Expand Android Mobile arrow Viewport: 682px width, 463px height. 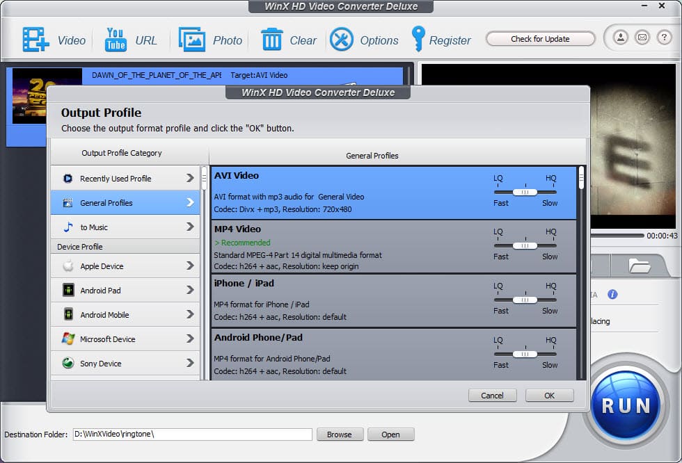point(190,314)
